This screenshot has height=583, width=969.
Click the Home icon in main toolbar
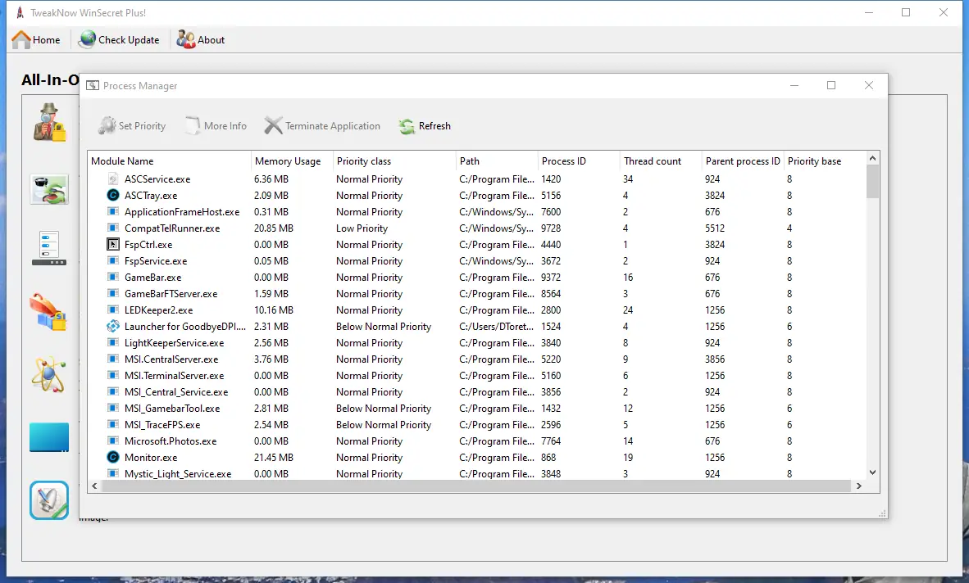point(21,40)
